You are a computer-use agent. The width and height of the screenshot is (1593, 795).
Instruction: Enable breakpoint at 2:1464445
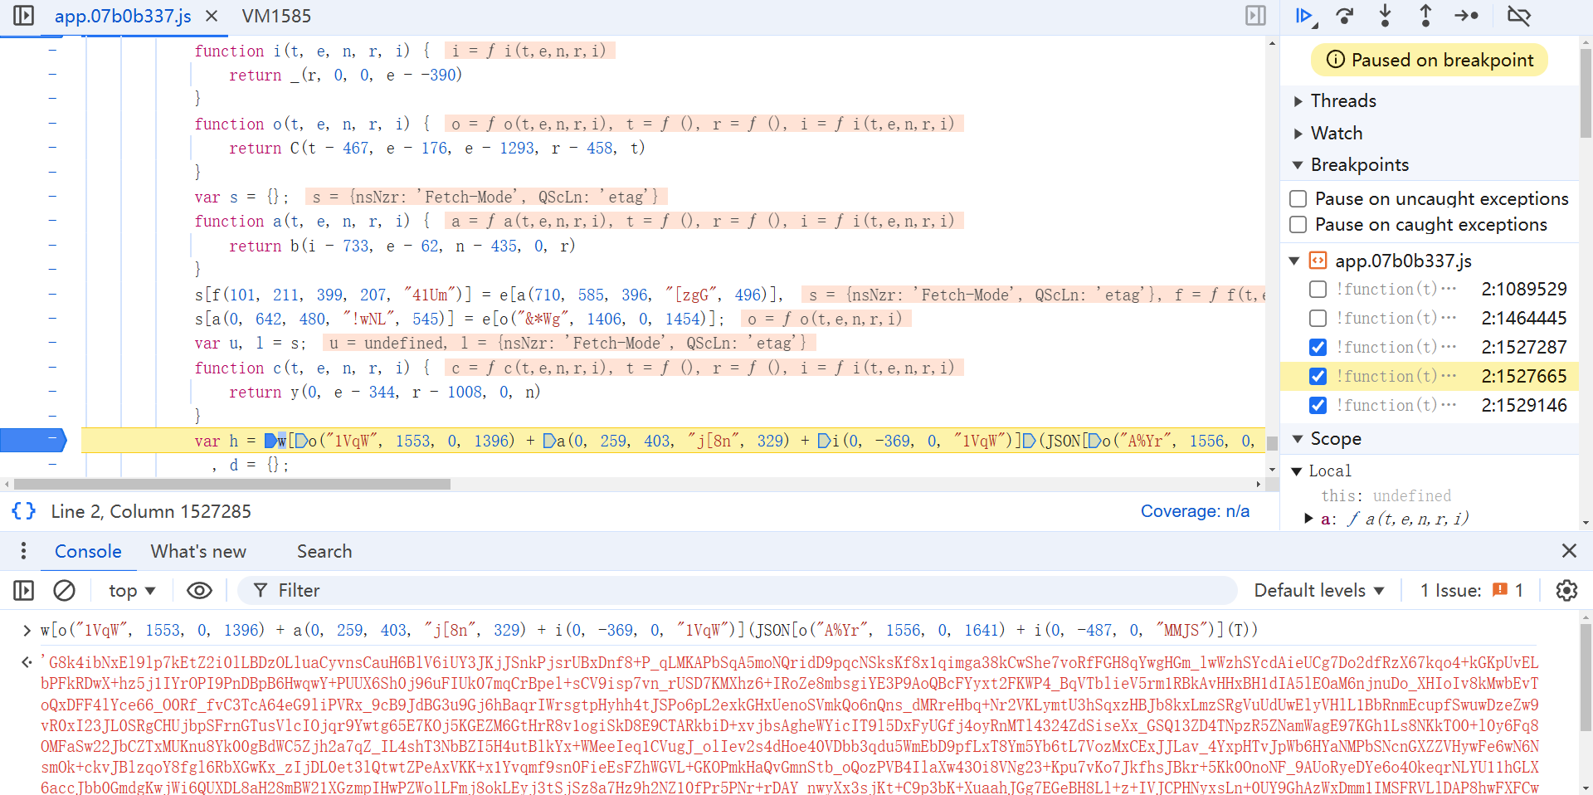pos(1318,318)
